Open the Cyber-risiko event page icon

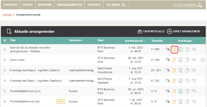click(x=168, y=60)
